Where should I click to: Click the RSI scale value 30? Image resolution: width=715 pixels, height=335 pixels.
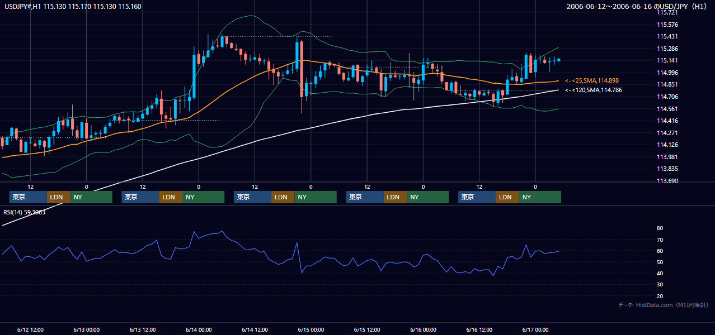(660, 285)
